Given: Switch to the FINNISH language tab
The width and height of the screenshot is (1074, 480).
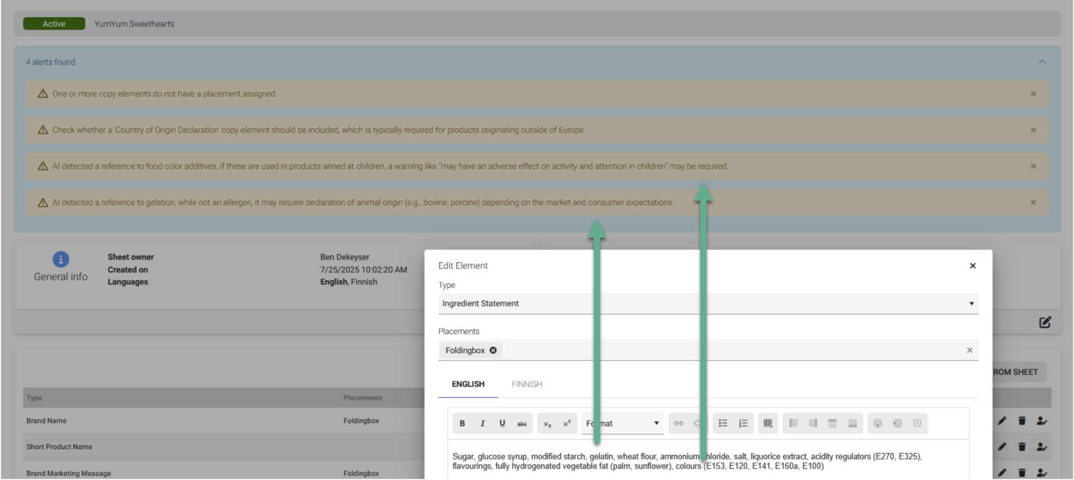Looking at the screenshot, I should [526, 384].
